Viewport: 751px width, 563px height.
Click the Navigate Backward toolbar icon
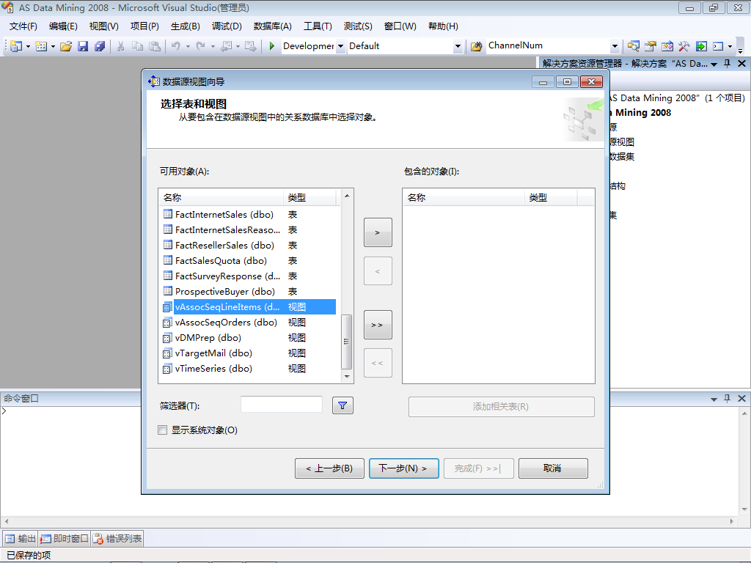click(x=226, y=46)
